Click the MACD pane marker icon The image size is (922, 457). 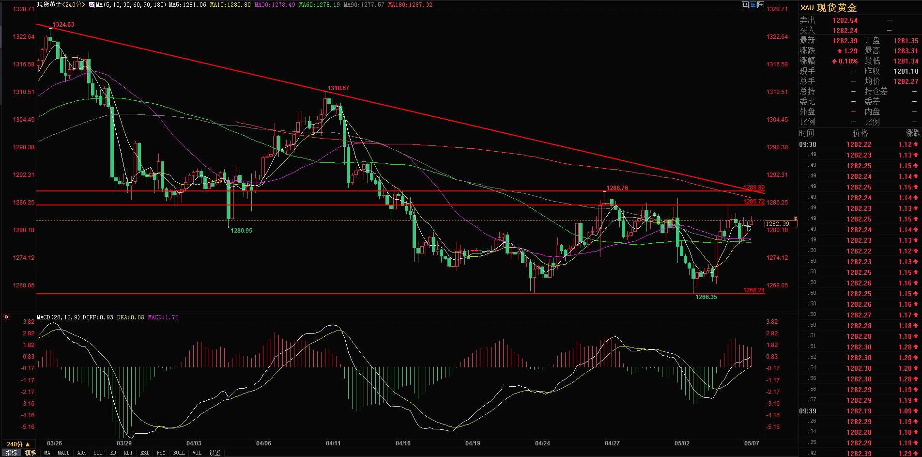(x=6, y=317)
